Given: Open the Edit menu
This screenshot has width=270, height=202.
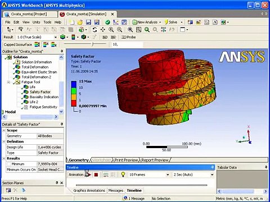Looking at the screenshot, I should (16, 22).
